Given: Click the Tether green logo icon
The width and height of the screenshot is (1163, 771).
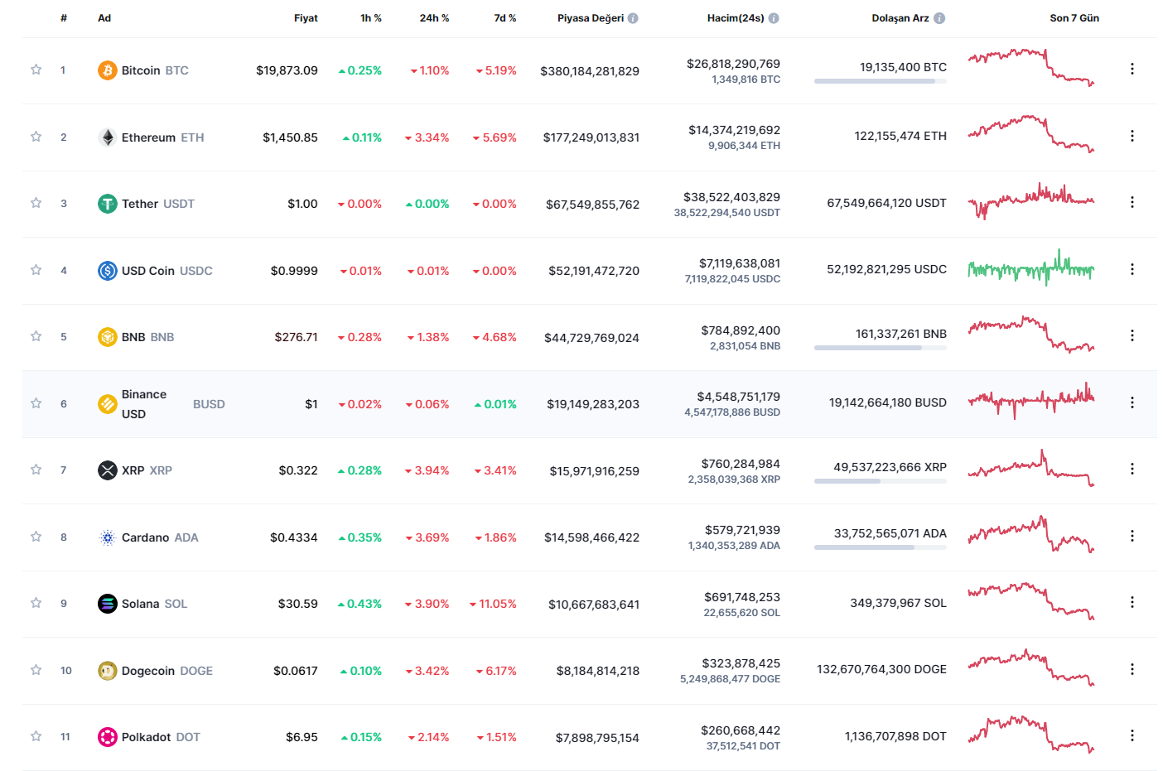Looking at the screenshot, I should (107, 204).
